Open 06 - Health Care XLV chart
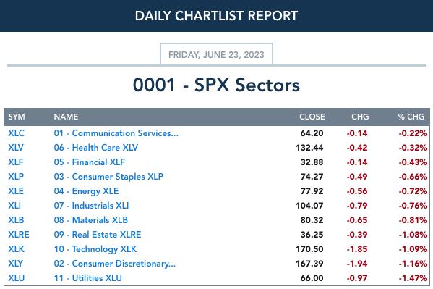This screenshot has height=289, width=433. click(x=96, y=148)
